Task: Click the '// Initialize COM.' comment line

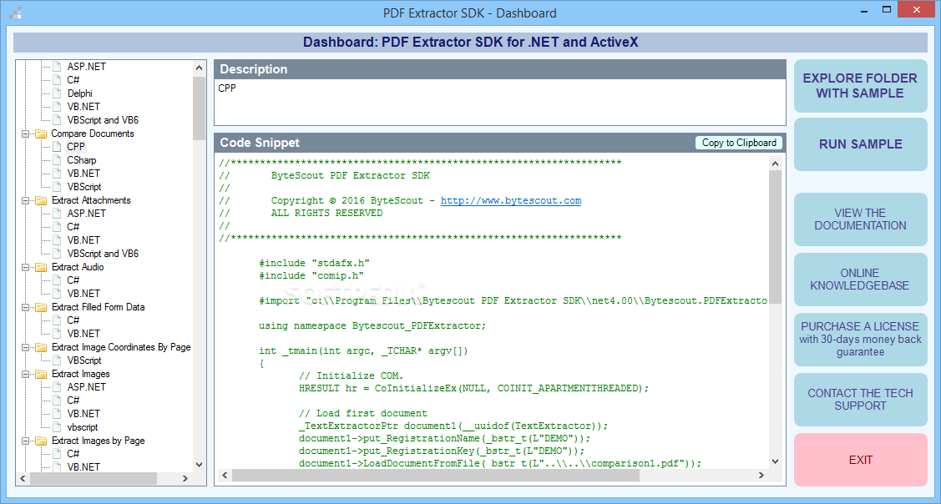Action: coord(351,376)
